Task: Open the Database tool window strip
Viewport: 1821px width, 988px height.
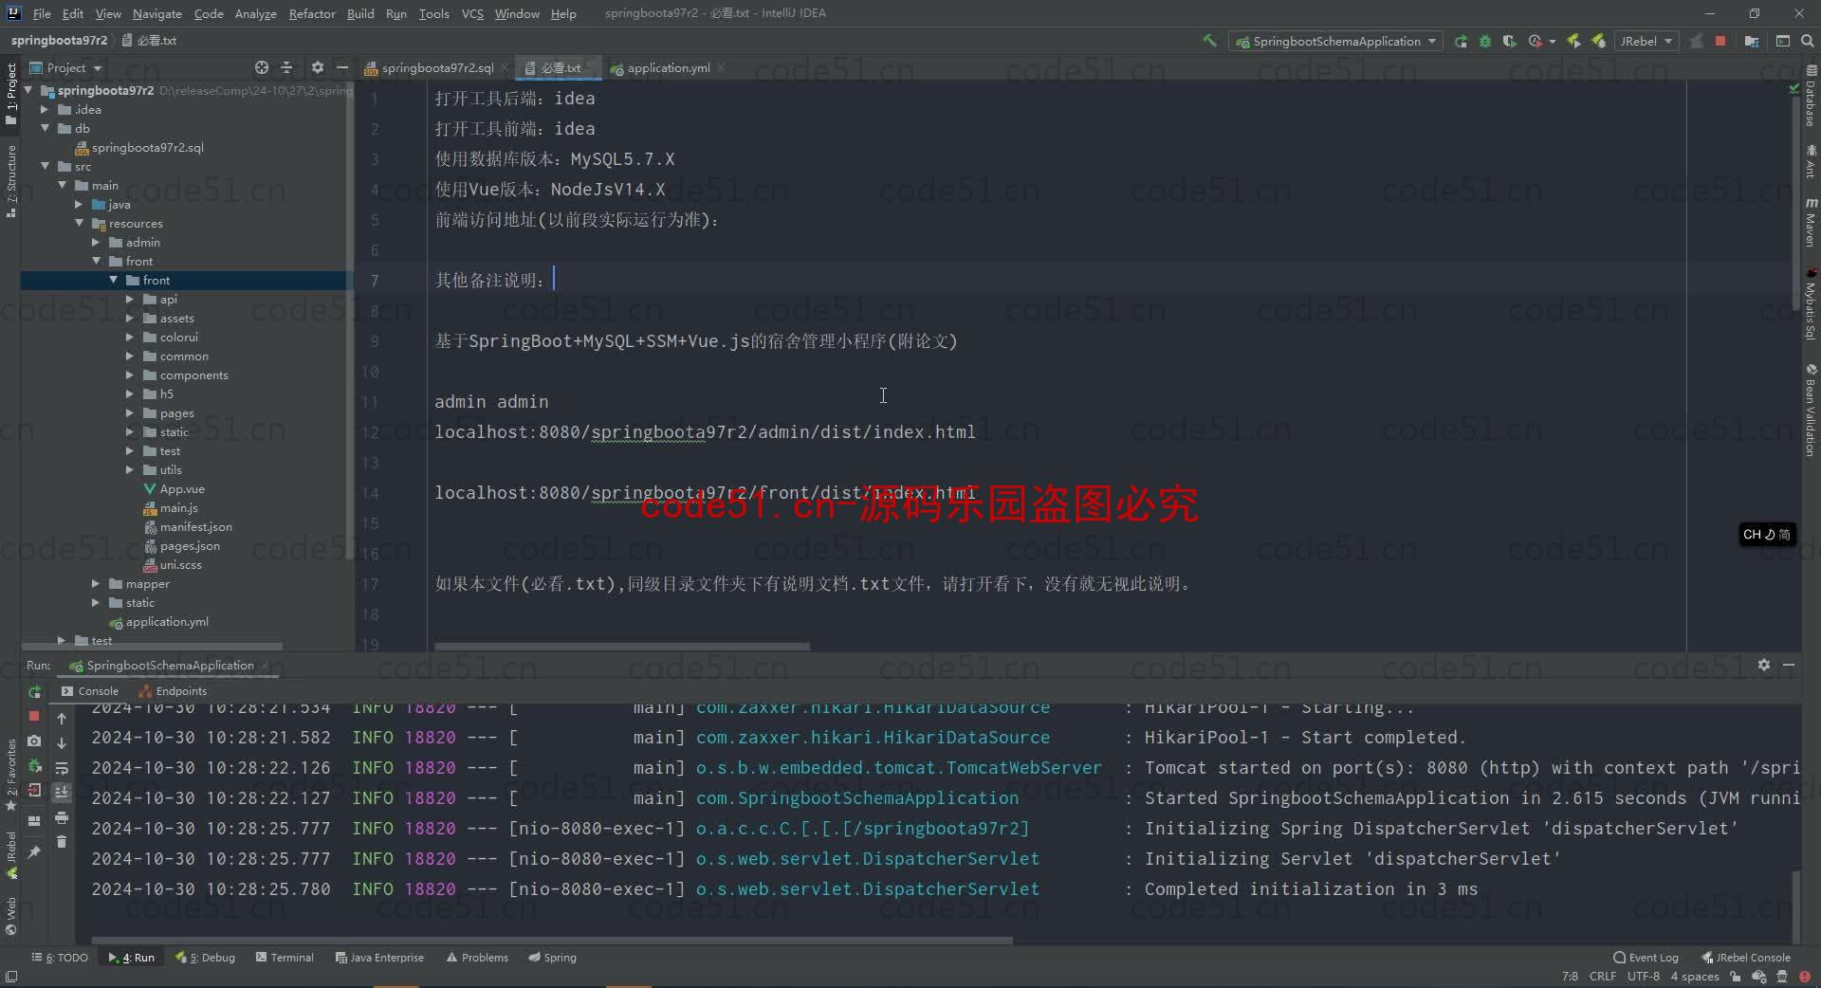Action: 1811,97
